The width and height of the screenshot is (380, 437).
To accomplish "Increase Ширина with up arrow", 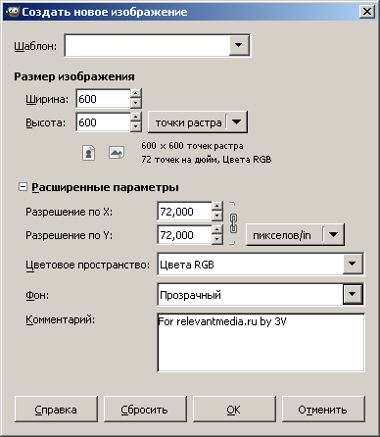I will click(x=136, y=94).
